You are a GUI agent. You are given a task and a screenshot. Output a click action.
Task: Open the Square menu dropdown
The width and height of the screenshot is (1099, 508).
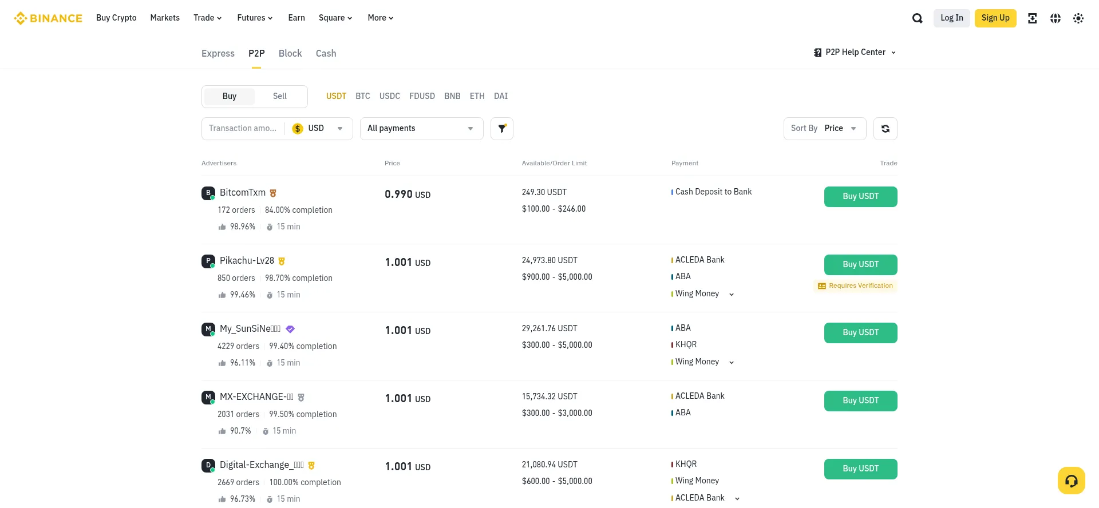335,18
